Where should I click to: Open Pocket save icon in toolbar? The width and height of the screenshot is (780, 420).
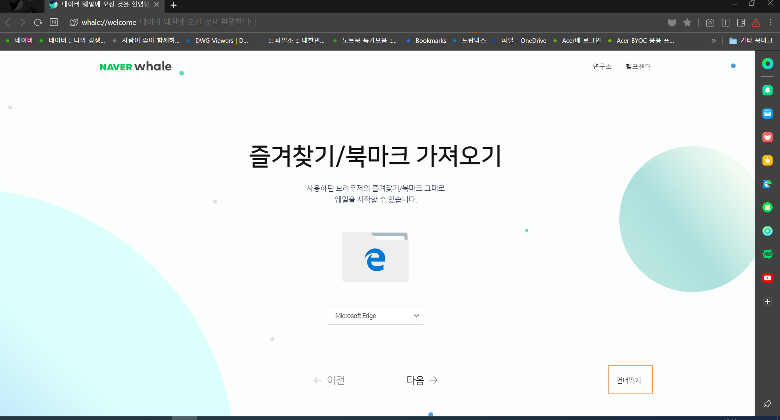click(x=672, y=22)
